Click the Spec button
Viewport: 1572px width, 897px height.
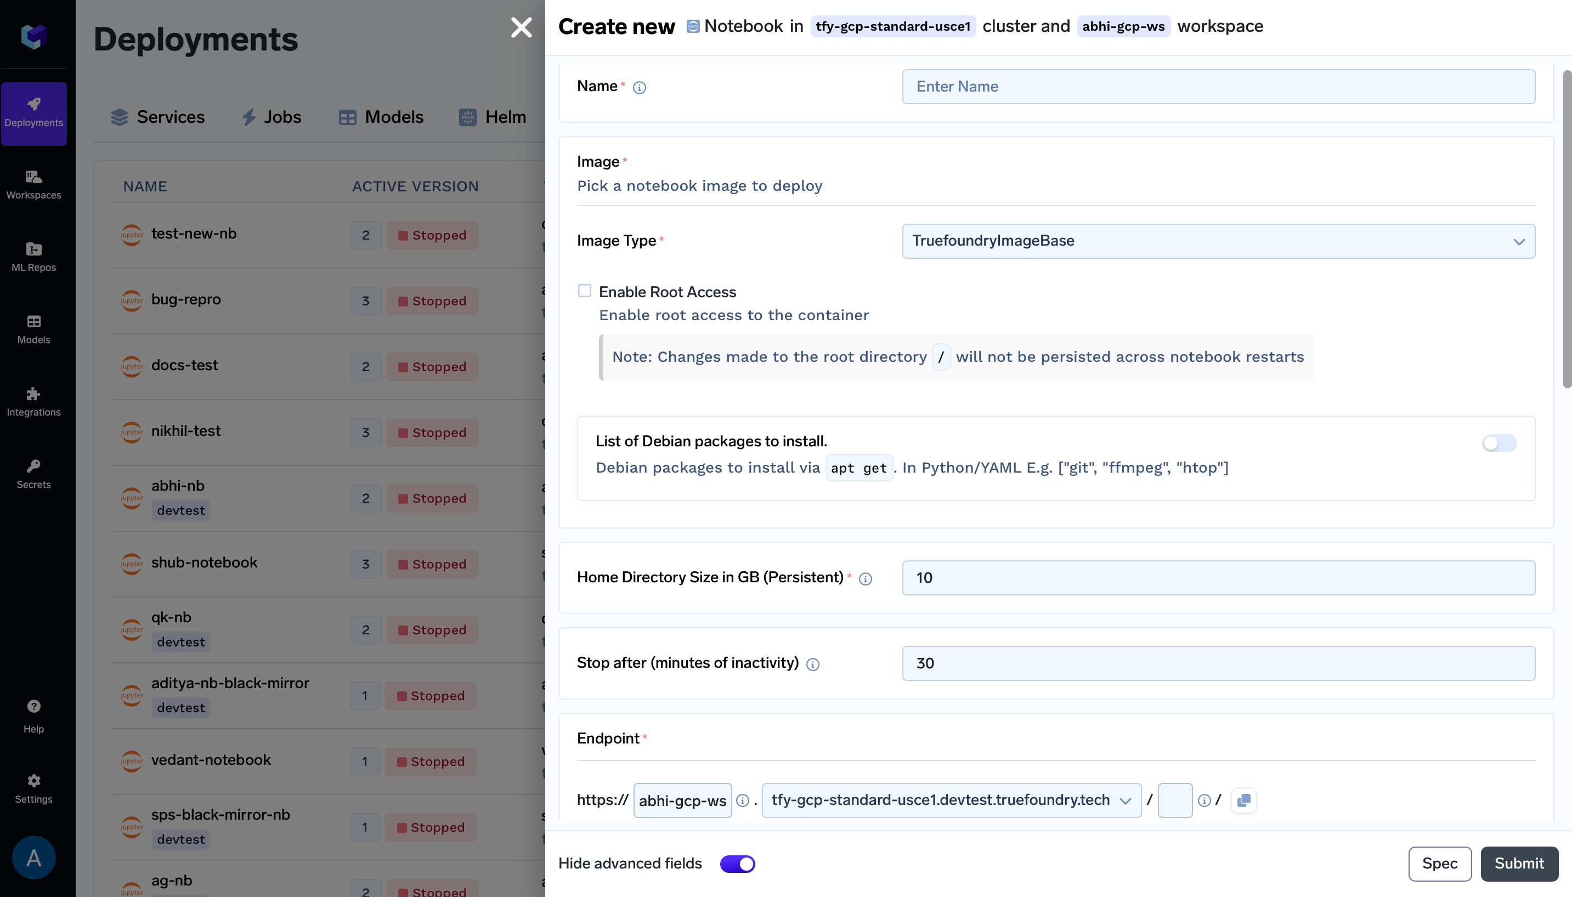pyautogui.click(x=1439, y=864)
